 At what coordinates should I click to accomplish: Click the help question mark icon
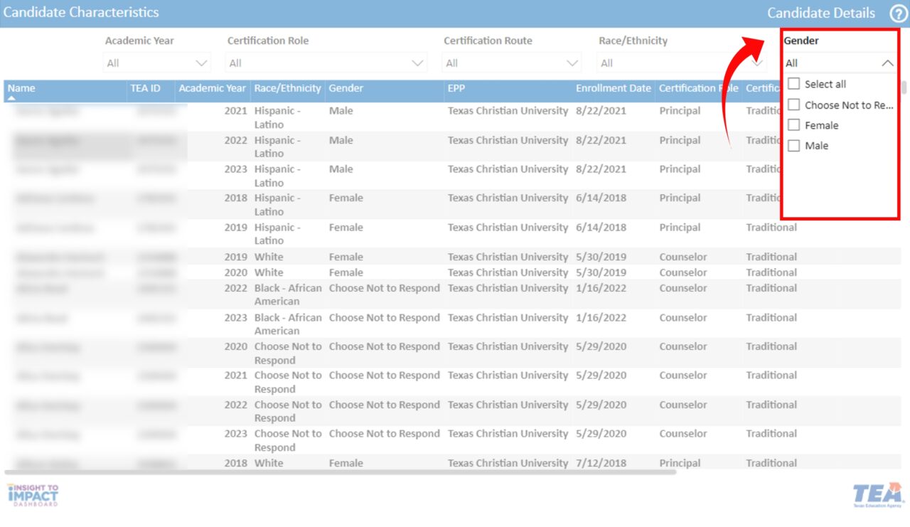tap(898, 14)
